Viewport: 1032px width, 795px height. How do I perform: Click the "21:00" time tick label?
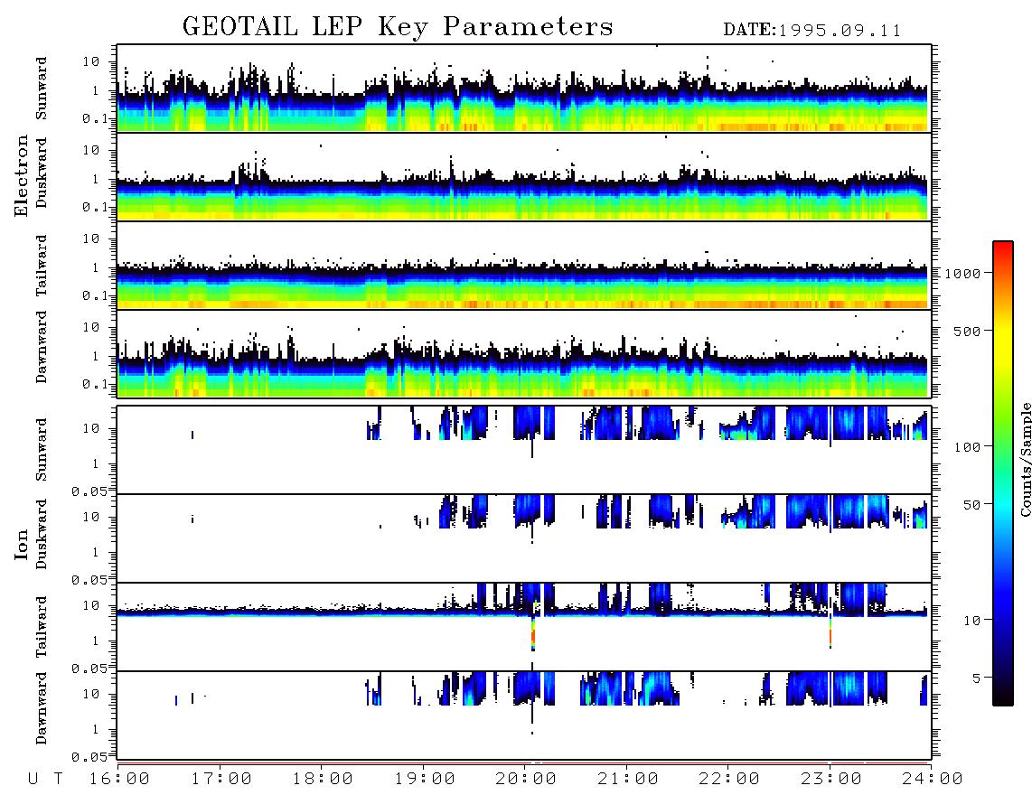pos(628,780)
